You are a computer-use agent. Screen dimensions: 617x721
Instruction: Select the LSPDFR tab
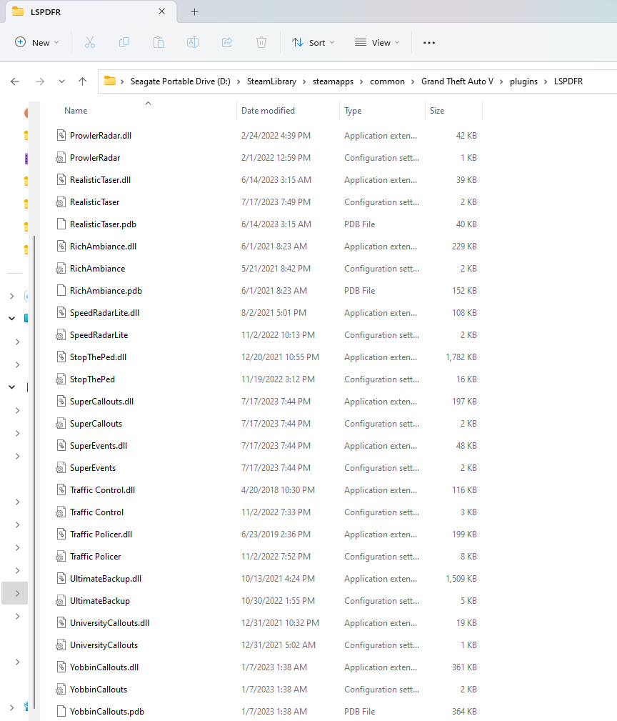pos(91,12)
